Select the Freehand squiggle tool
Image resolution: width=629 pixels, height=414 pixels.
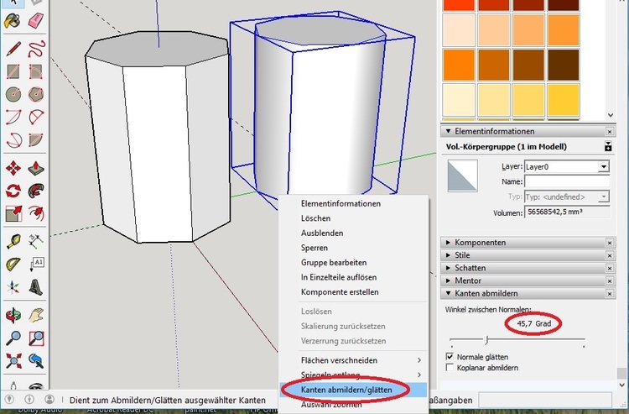[36, 49]
